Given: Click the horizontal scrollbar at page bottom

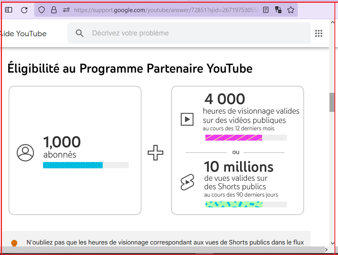Looking at the screenshot, I should click(164, 250).
